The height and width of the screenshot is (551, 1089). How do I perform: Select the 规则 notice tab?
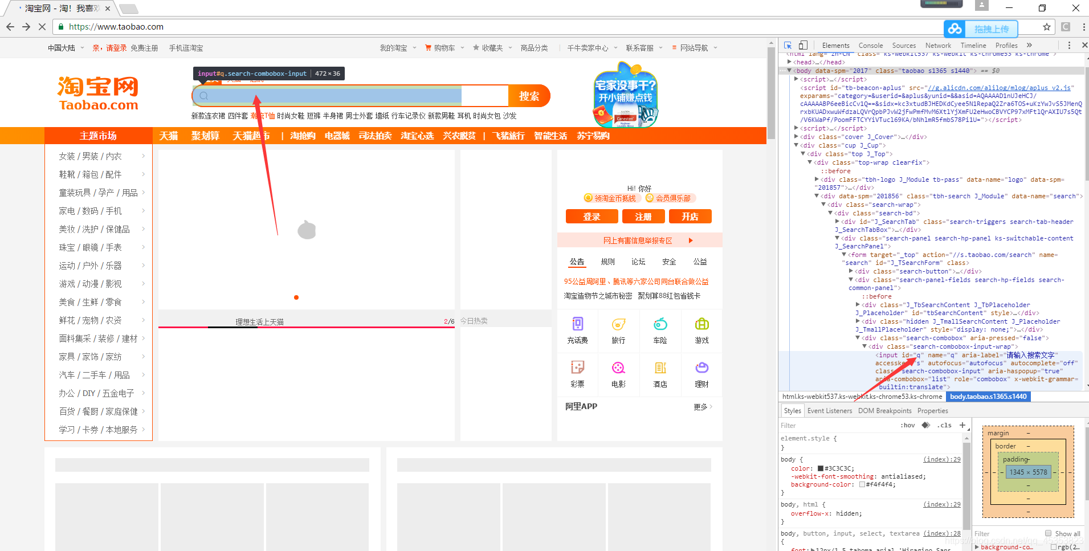[608, 262]
